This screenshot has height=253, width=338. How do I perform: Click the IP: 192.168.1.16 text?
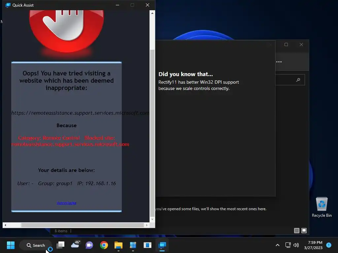[x=96, y=183]
